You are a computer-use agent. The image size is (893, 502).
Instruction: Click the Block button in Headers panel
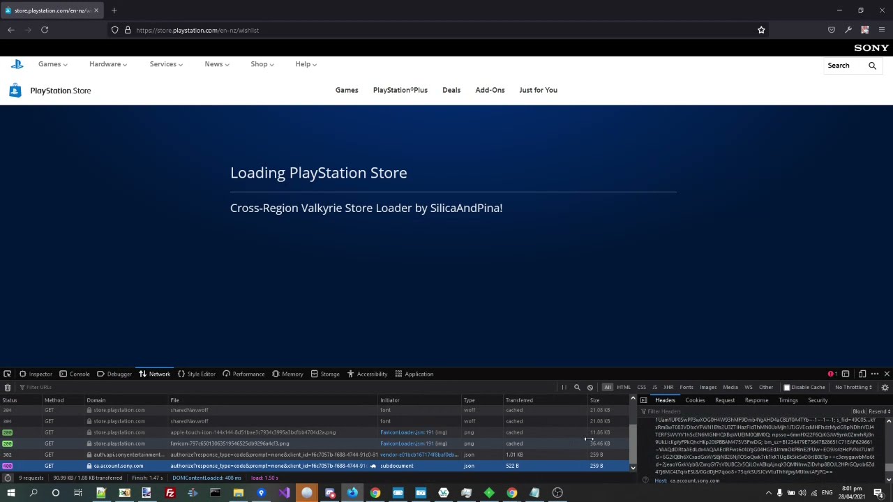point(859,411)
